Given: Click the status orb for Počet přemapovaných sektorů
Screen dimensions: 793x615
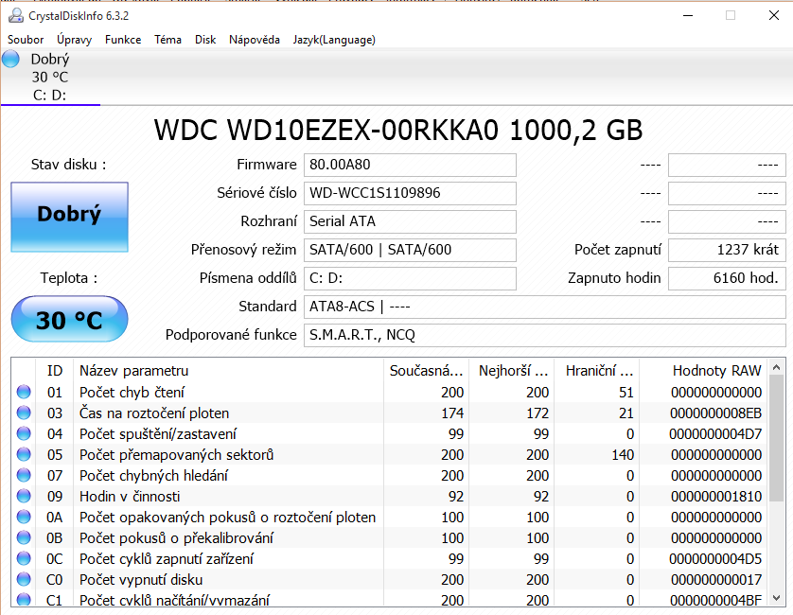Looking at the screenshot, I should pos(24,454).
